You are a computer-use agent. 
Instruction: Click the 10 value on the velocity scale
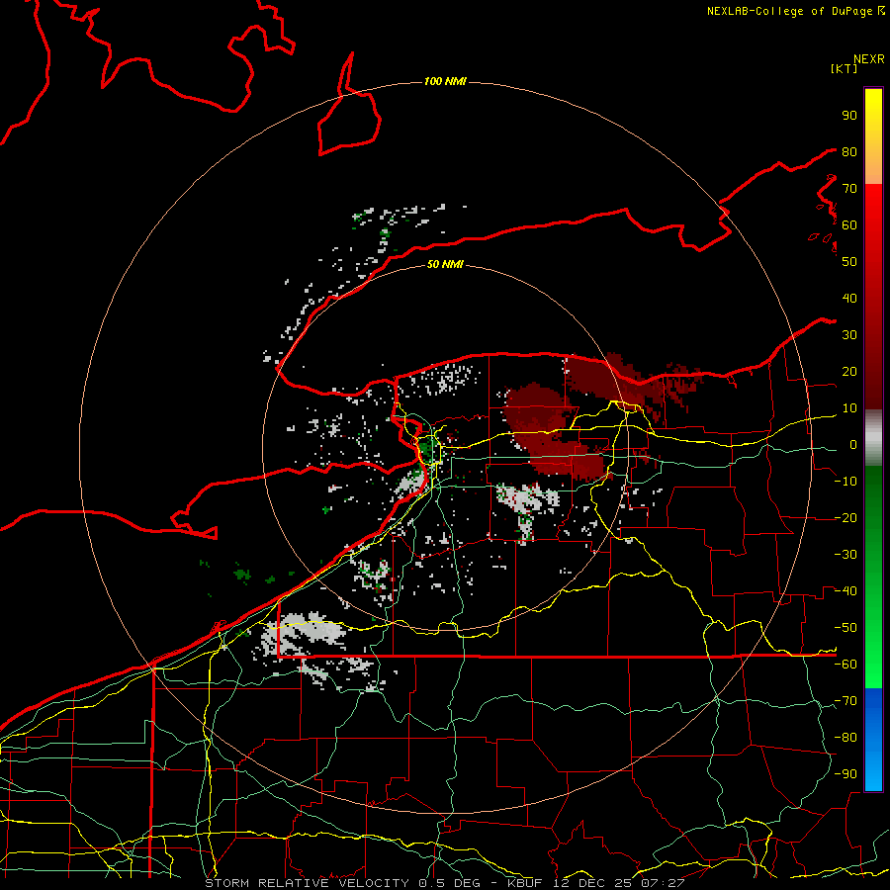point(849,408)
